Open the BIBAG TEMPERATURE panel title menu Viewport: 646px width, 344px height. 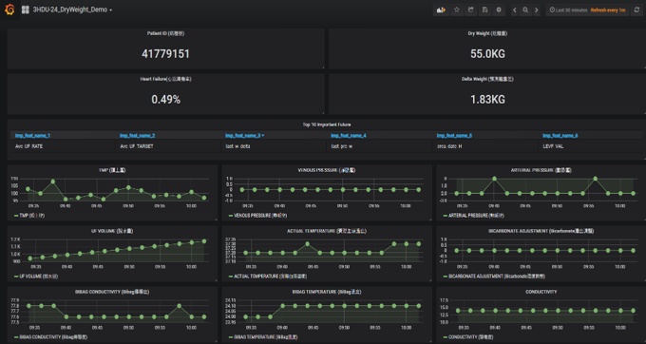[327, 292]
